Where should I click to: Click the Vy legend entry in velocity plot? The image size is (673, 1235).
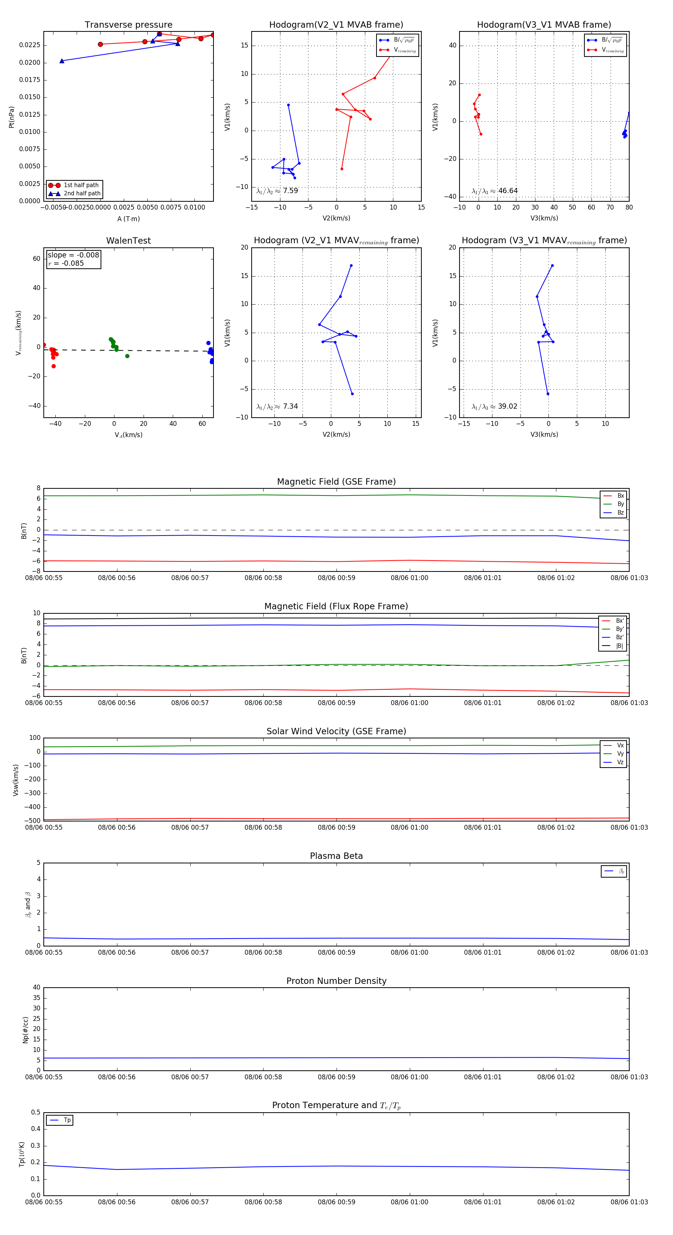click(614, 754)
